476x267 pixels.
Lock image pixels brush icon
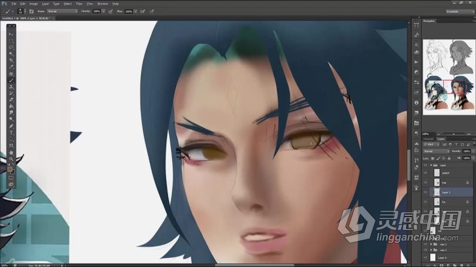(438, 158)
